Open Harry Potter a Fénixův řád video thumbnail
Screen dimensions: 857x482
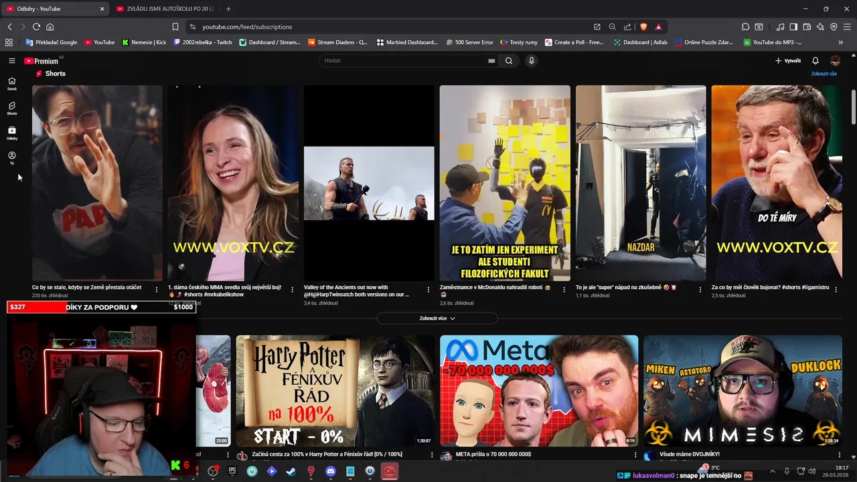tap(335, 391)
